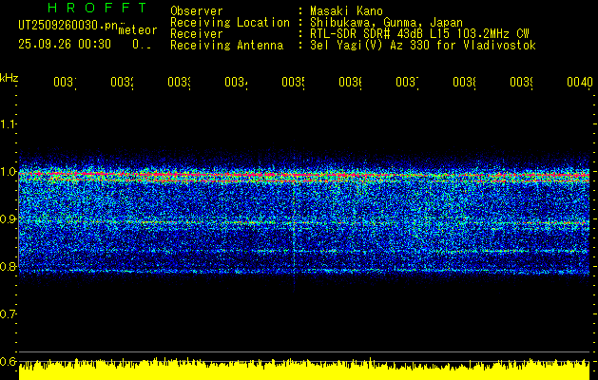
Task: Click the 0031 time marker
Action: (65, 82)
